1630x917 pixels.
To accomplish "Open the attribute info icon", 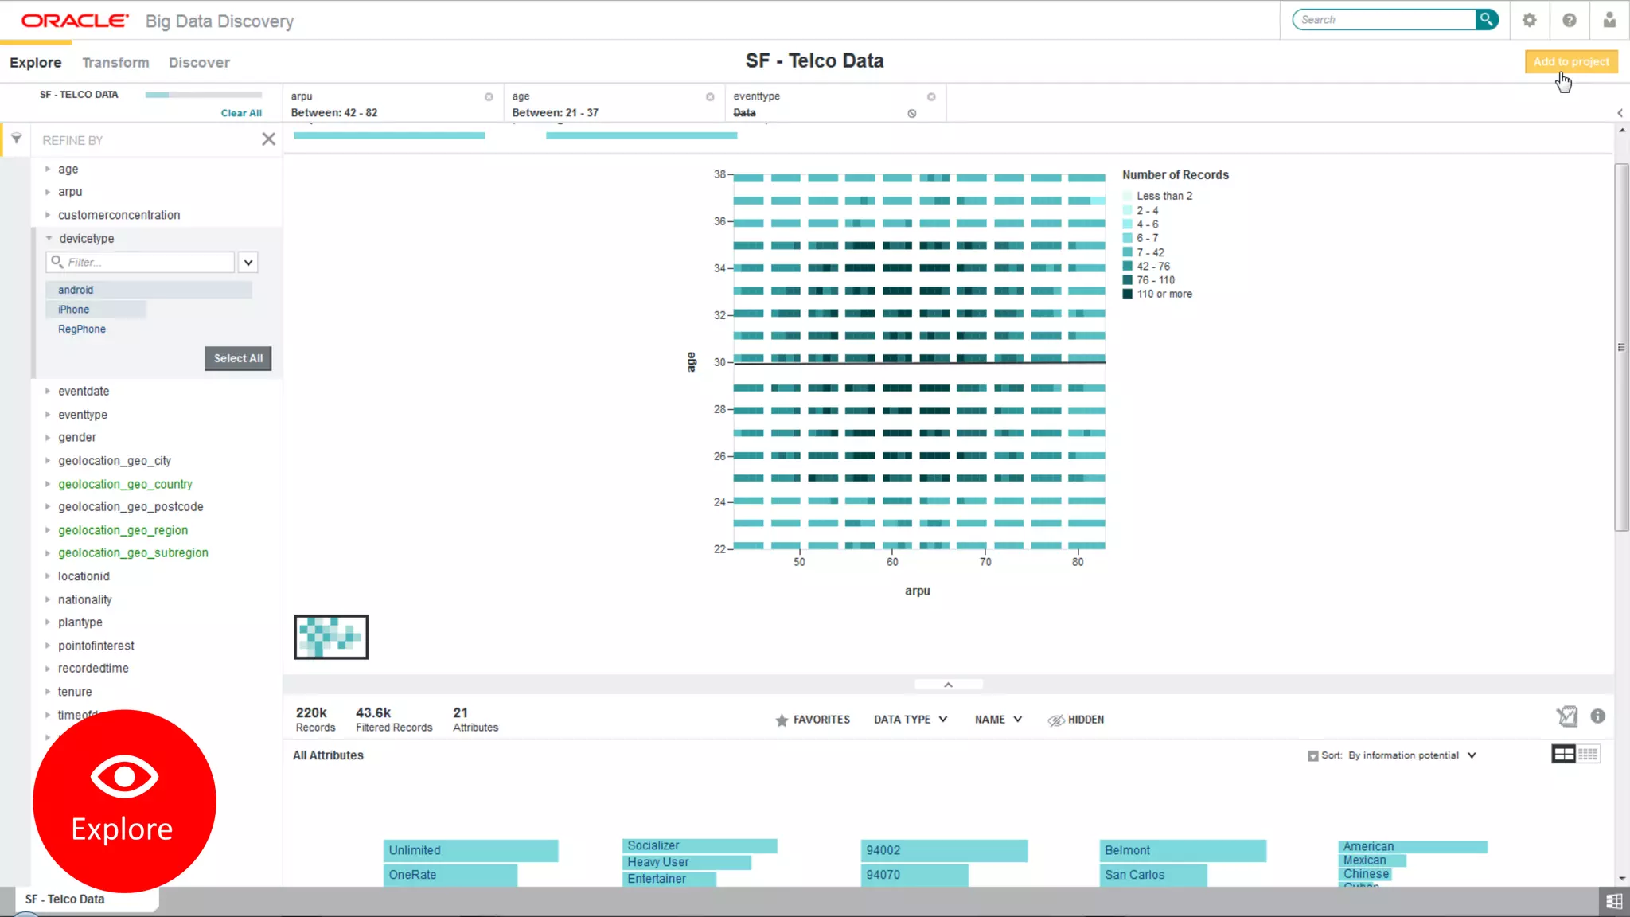I will pyautogui.click(x=1597, y=716).
